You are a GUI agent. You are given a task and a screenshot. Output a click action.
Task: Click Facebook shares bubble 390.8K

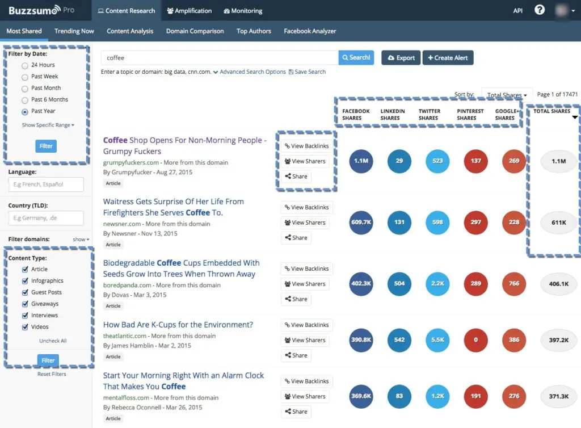tap(361, 340)
